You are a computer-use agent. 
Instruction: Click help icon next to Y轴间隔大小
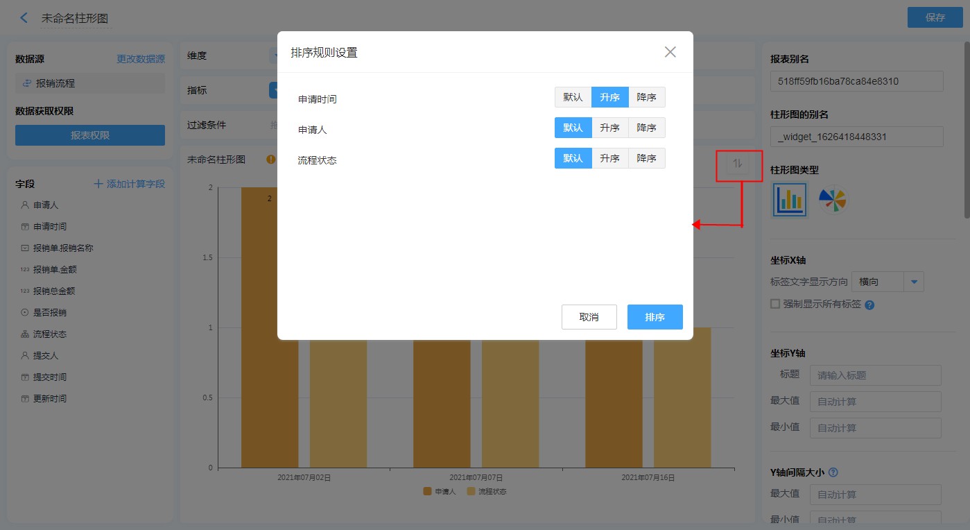click(x=833, y=472)
